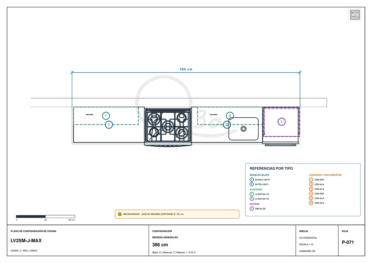Click the LV2SM | J | MAX | LINEAL subtitle
372x263 pixels.
pyautogui.click(x=24, y=251)
